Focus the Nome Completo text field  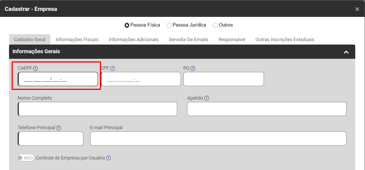click(x=97, y=109)
